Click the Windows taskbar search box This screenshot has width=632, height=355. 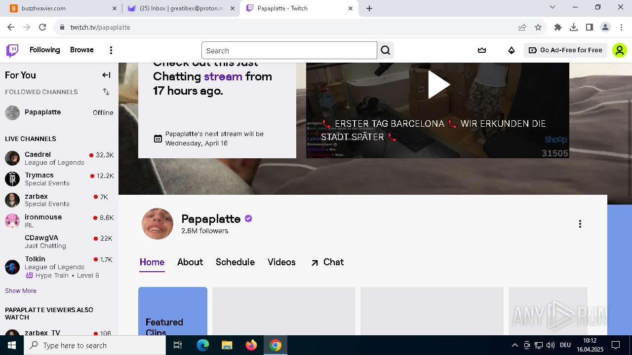95,345
